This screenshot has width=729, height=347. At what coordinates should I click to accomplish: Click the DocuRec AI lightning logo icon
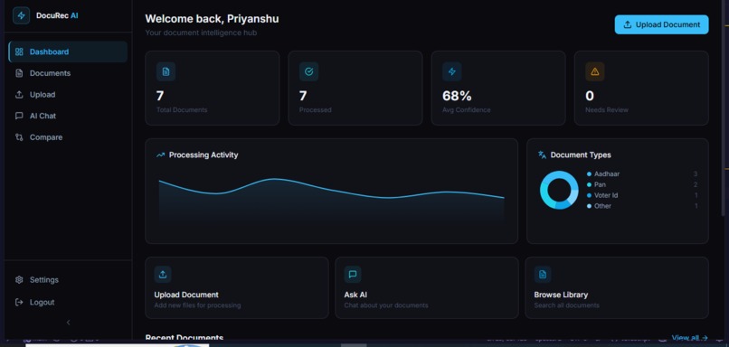(22, 15)
